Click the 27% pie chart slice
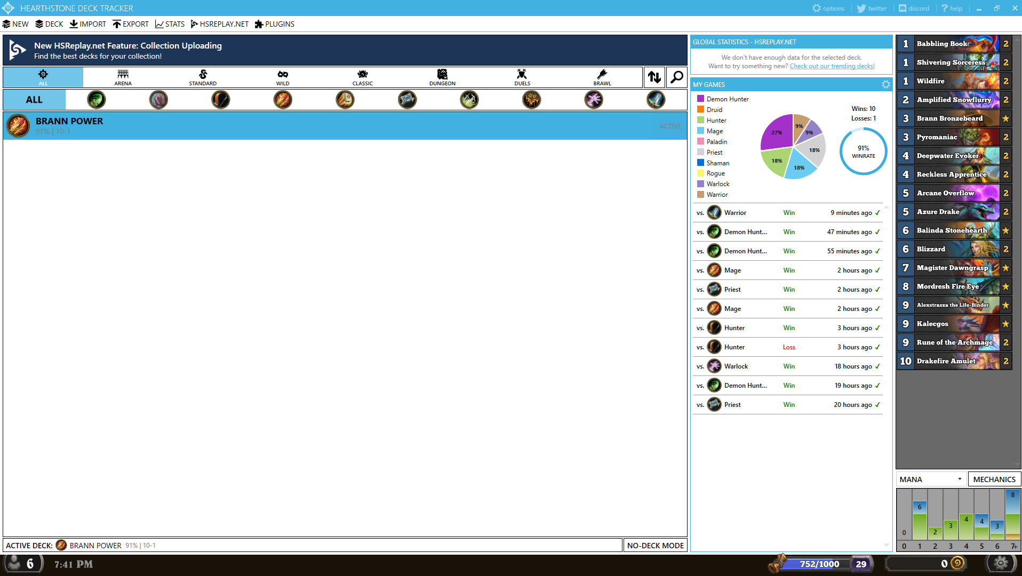This screenshot has width=1022, height=576. point(777,132)
